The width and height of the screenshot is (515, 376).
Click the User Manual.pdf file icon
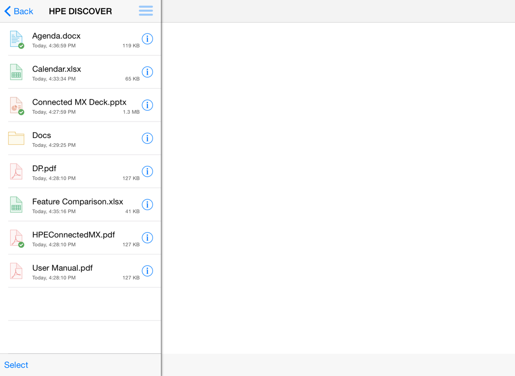(16, 271)
